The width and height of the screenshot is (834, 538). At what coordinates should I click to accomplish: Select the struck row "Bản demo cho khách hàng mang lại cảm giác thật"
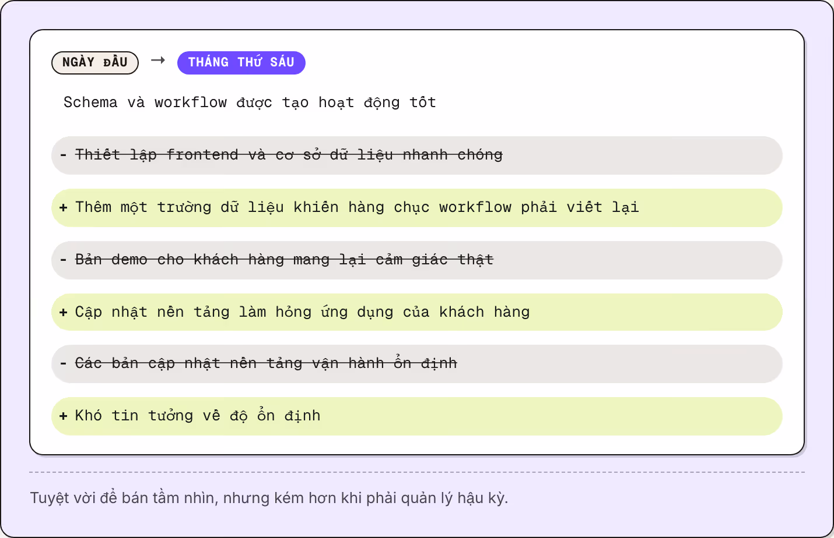click(417, 260)
